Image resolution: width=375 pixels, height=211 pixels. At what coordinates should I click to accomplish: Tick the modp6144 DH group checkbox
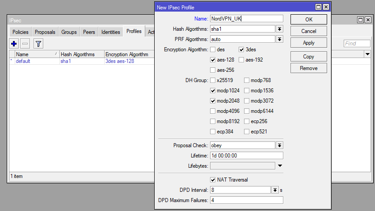pos(247,111)
